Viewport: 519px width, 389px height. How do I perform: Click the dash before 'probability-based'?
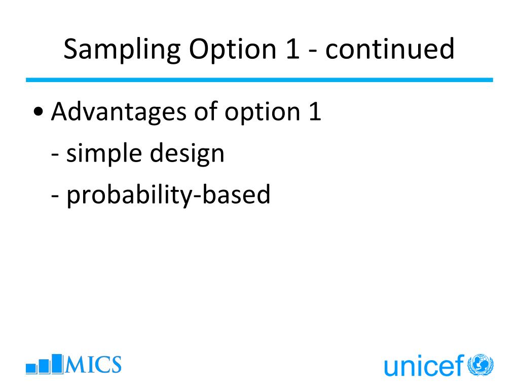point(55,196)
